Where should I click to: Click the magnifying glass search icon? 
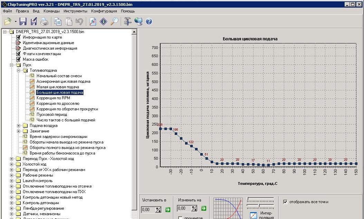(114, 21)
